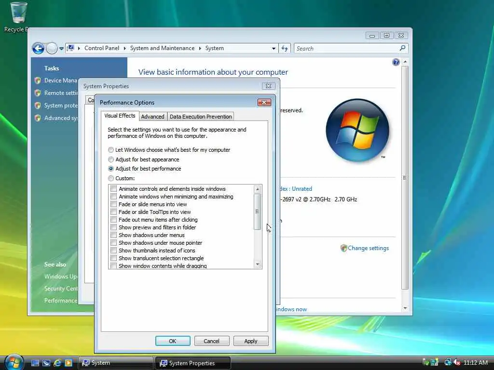Enable Show shadows under mouse pointer

point(113,243)
